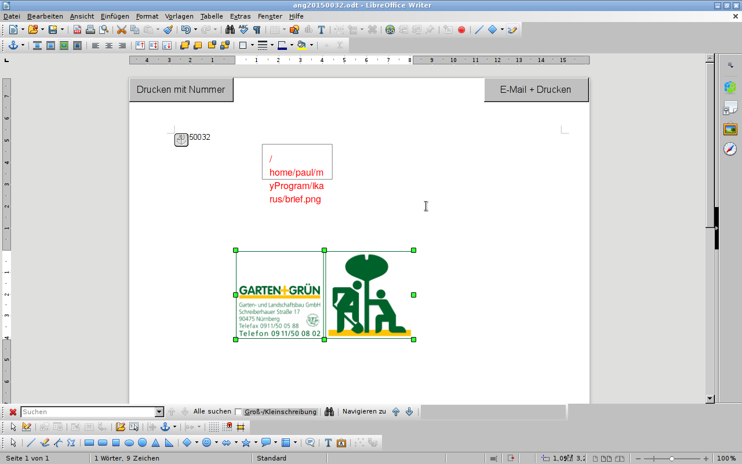Select the Callouts speech bubble tool
This screenshot has width=742, height=464.
click(266, 443)
